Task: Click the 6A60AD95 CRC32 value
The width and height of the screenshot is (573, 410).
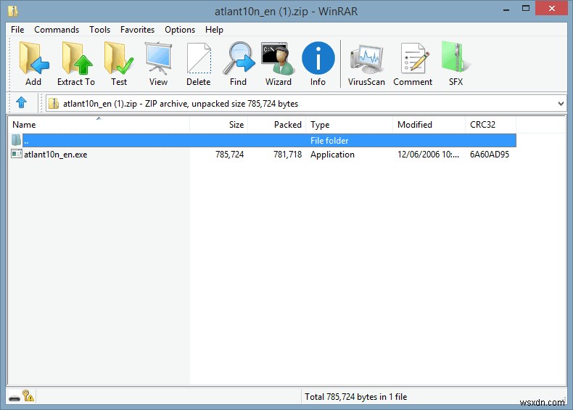Action: (x=490, y=155)
